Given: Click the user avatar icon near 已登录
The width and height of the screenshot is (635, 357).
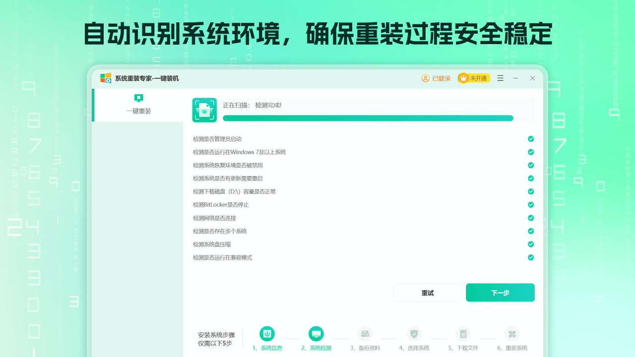Looking at the screenshot, I should 425,78.
